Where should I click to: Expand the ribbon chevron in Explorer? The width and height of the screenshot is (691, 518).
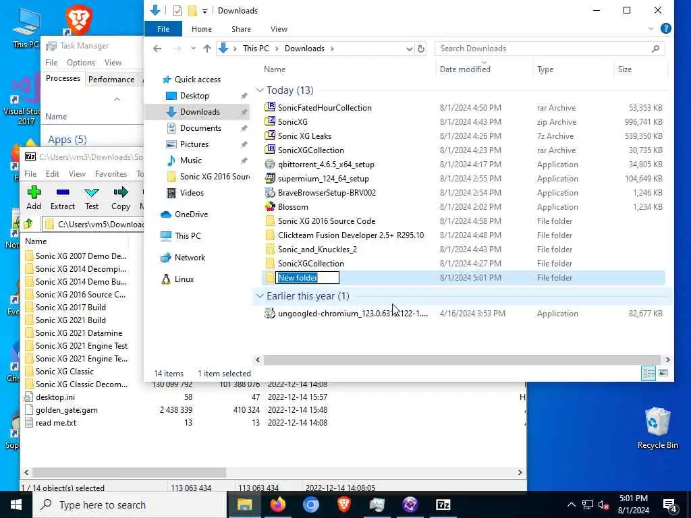651,28
